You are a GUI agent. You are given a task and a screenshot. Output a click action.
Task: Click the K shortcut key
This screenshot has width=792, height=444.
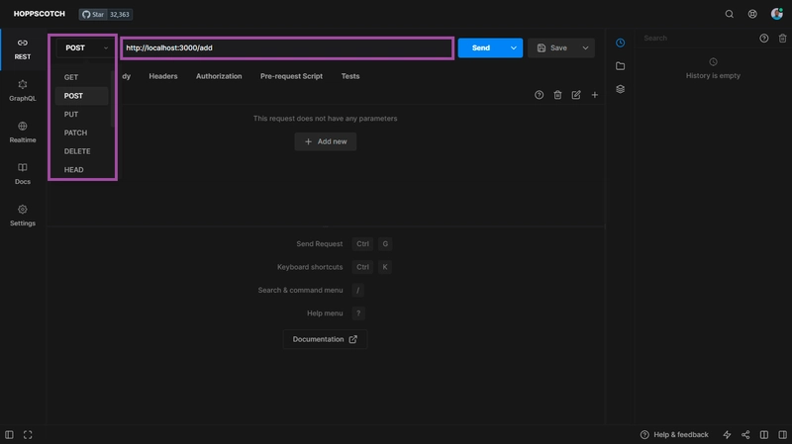click(385, 267)
